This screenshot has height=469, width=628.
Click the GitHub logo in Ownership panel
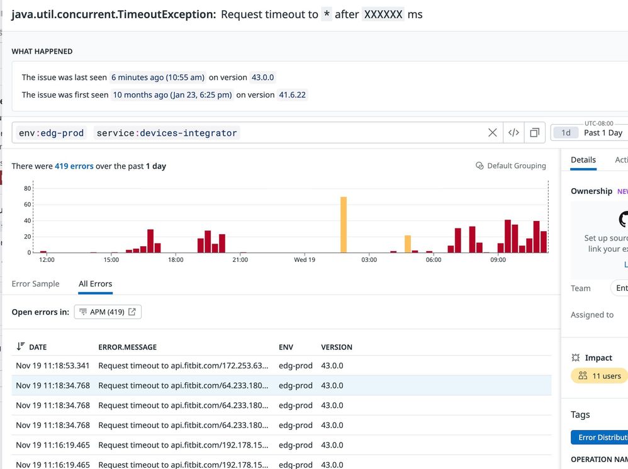pos(623,219)
